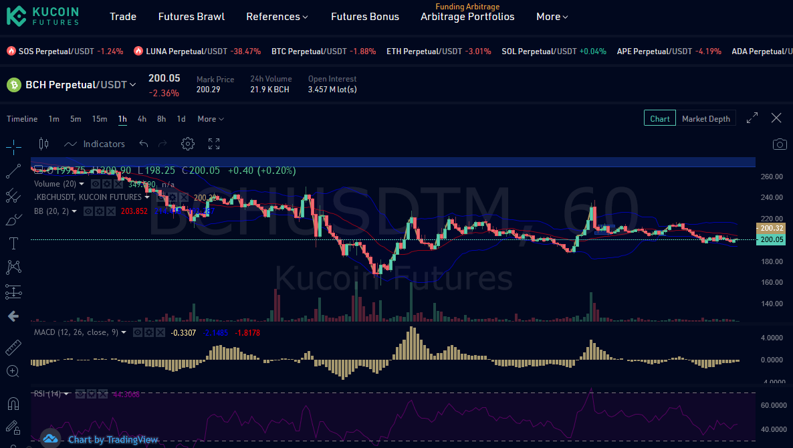This screenshot has width=793, height=448.
Task: Select the pitchfork drawing tool
Action: (x=13, y=196)
